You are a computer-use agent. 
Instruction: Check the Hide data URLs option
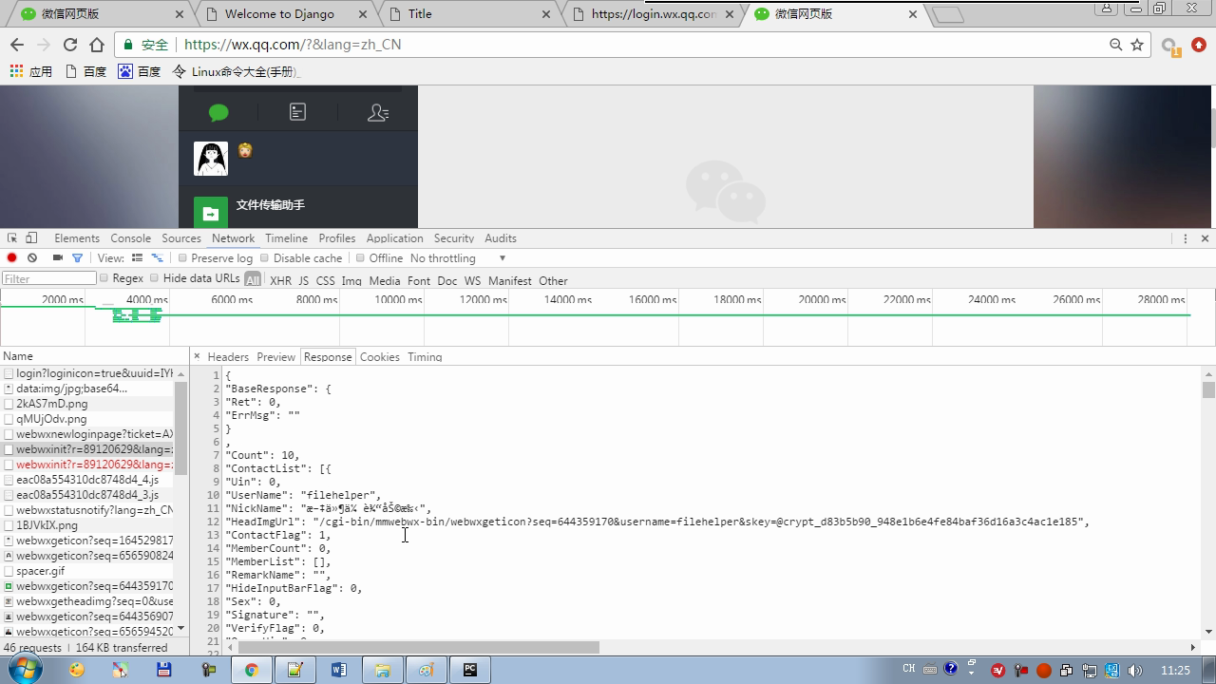coord(155,278)
